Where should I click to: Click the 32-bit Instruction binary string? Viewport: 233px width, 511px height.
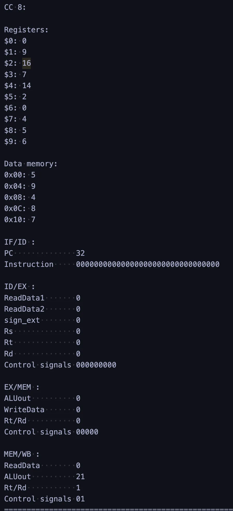point(148,264)
